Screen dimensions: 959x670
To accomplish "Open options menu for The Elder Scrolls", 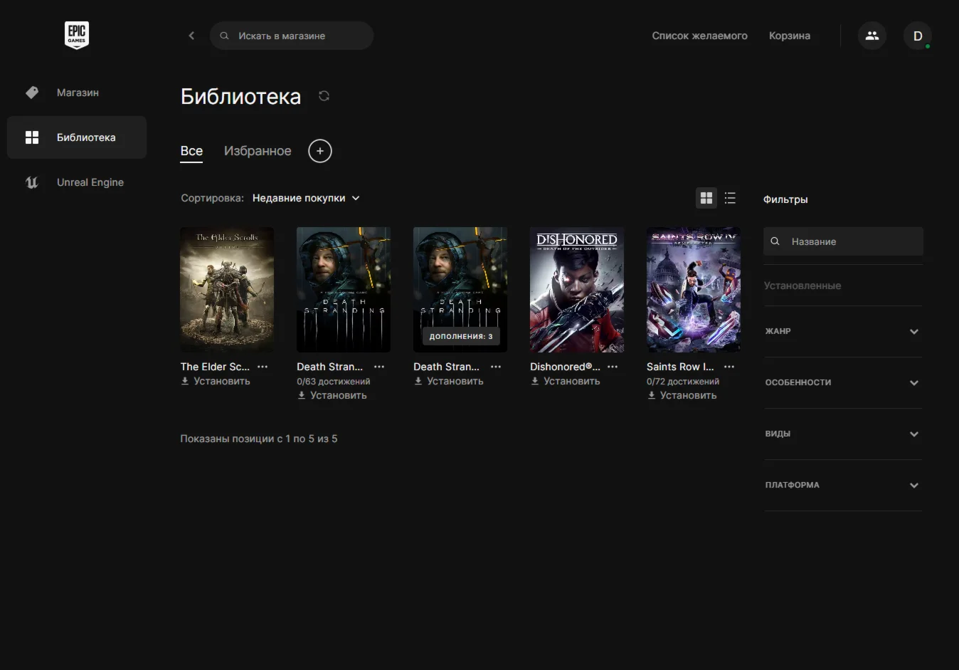I will [263, 367].
